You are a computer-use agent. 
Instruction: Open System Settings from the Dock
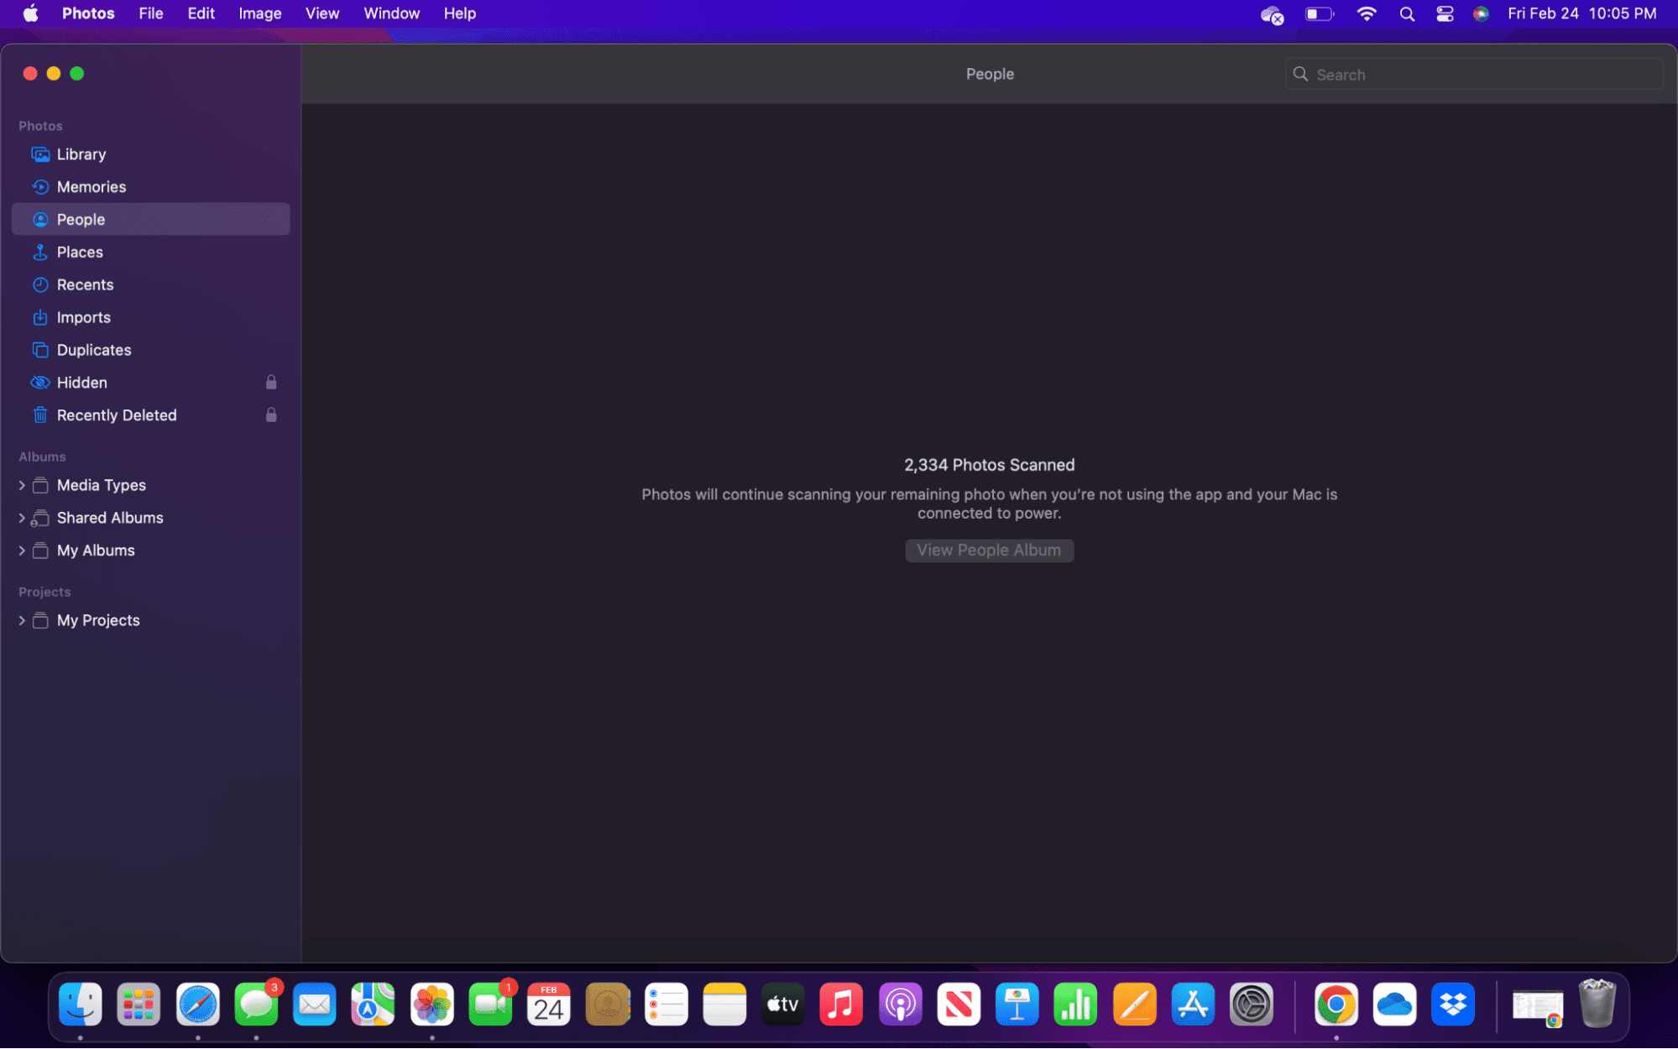point(1252,1005)
